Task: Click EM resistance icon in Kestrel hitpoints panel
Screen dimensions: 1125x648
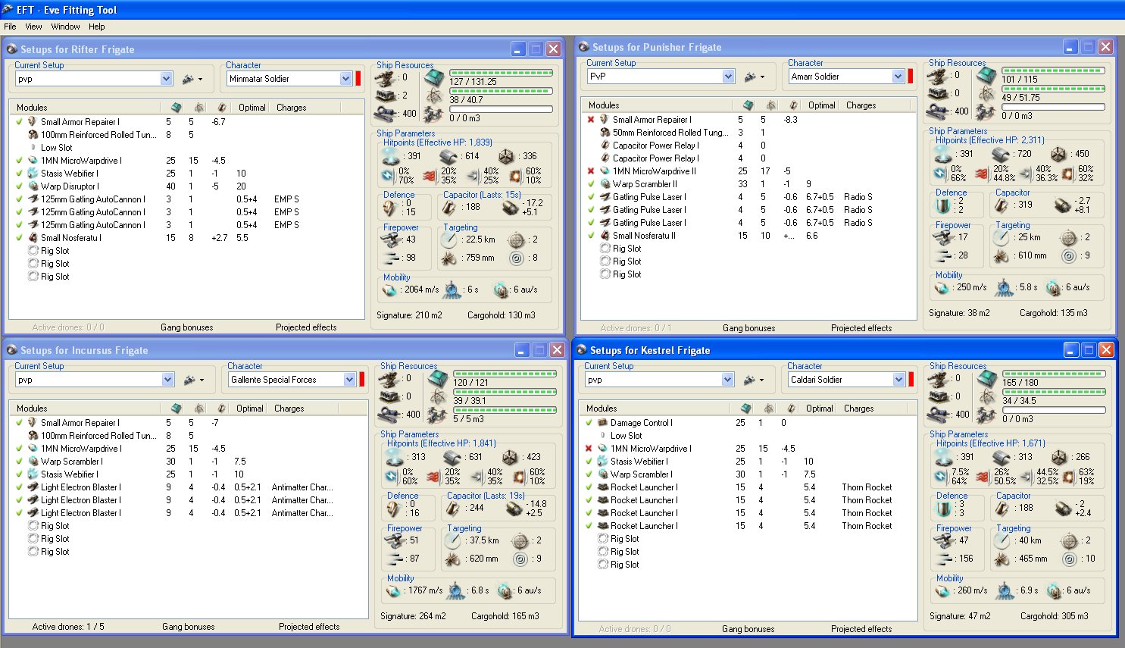Action: tap(943, 476)
